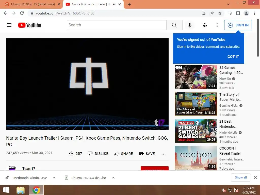Click the YouTube search field
260x195 pixels.
click(x=117, y=25)
